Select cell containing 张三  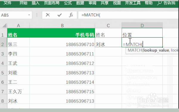[18, 42]
